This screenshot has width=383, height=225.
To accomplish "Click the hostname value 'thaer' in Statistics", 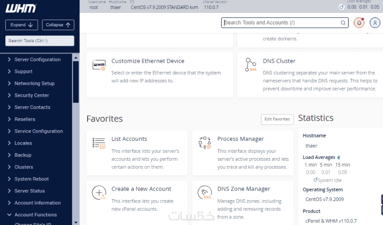I will 311,146.
